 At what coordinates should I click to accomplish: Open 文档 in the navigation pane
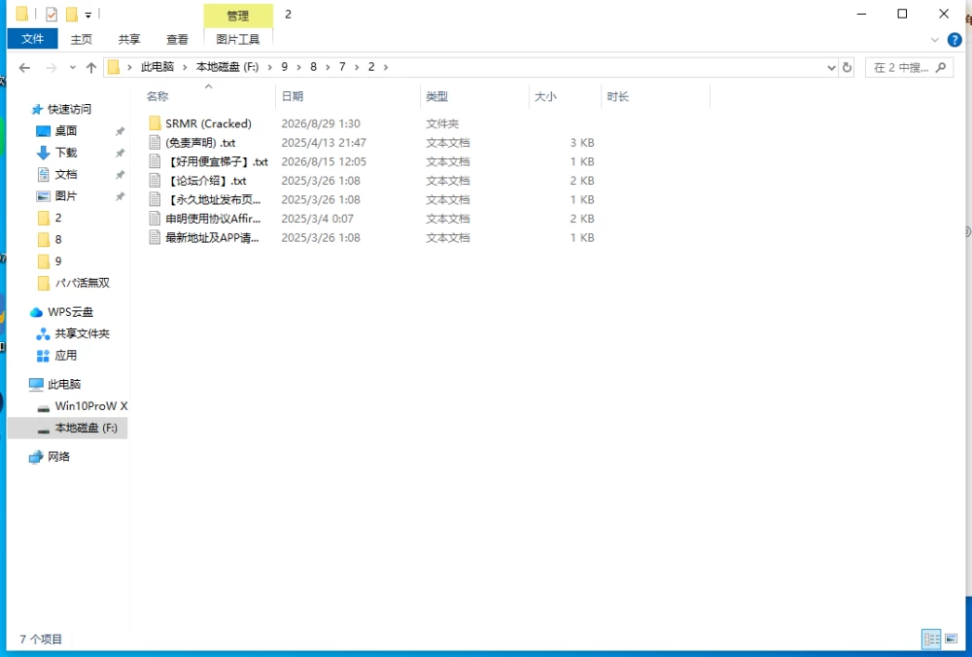tap(66, 174)
